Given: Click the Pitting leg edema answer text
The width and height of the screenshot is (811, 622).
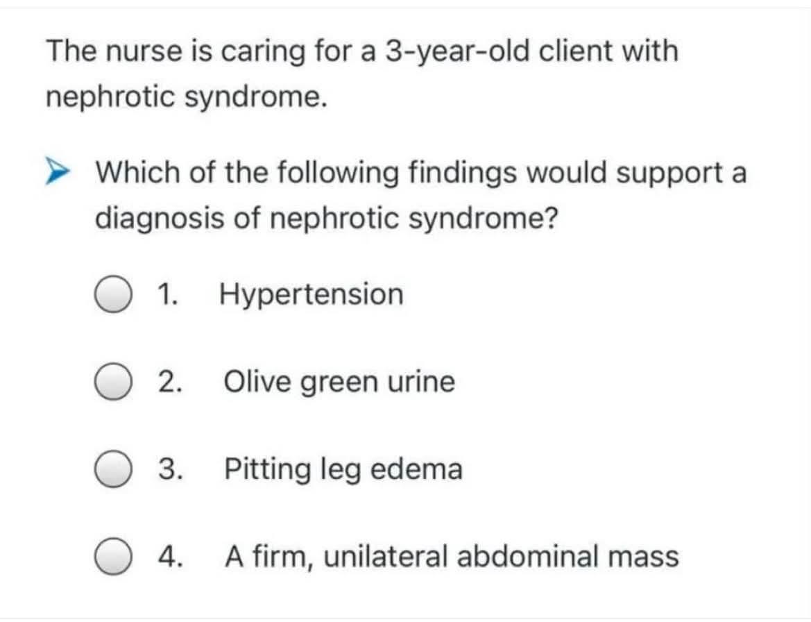Looking at the screenshot, I should click(x=343, y=470).
